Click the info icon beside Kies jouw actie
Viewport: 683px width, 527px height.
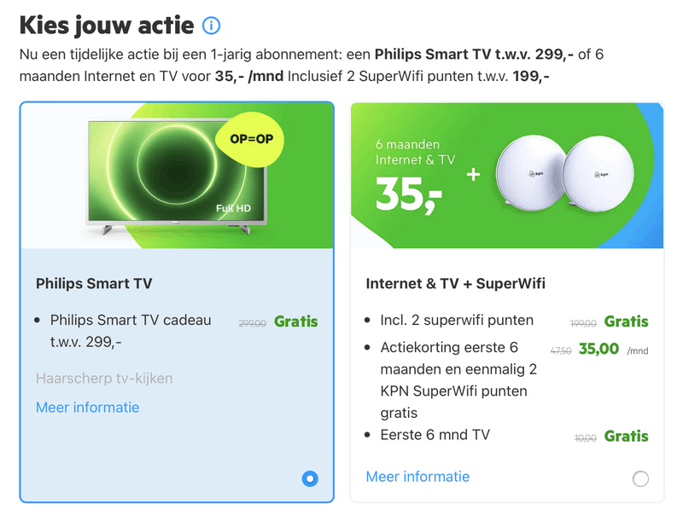pyautogui.click(x=211, y=26)
